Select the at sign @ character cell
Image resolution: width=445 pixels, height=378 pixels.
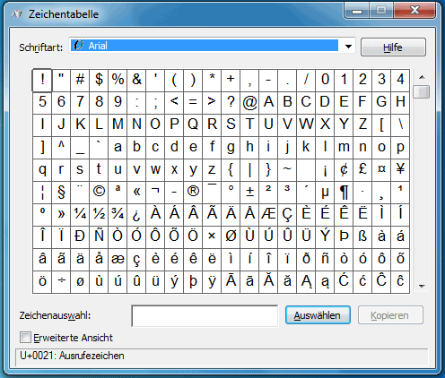(x=249, y=103)
